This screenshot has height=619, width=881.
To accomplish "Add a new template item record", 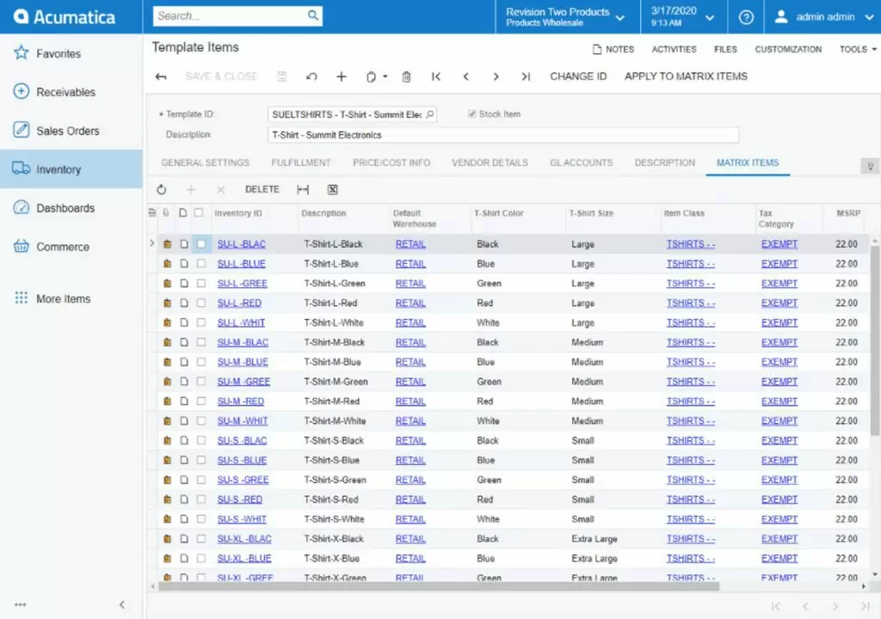I will [x=340, y=77].
